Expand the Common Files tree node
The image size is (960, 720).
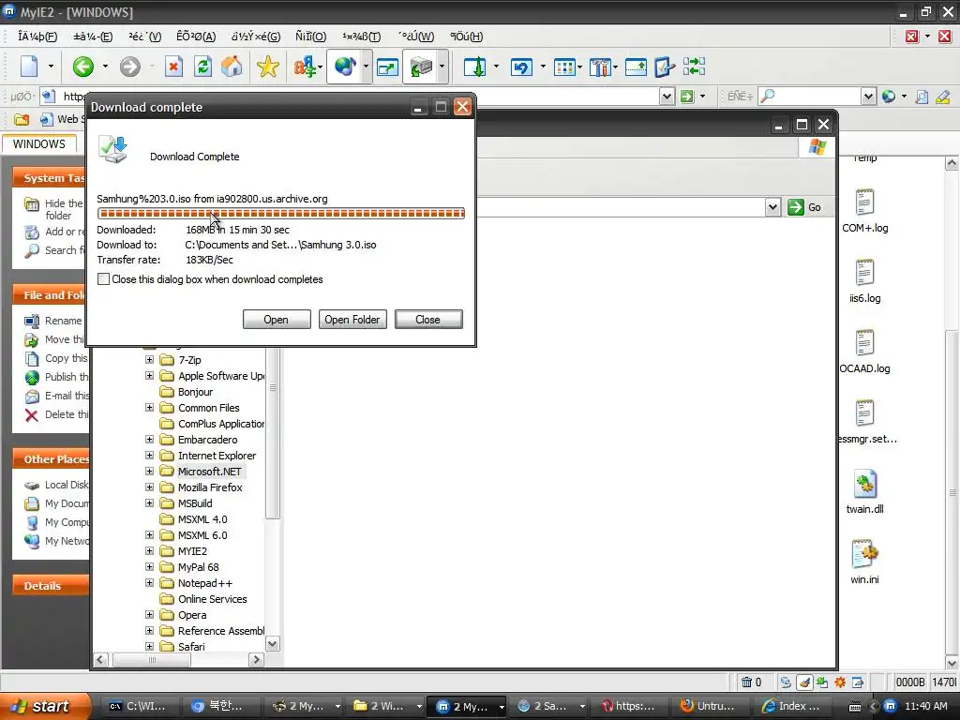click(x=149, y=407)
